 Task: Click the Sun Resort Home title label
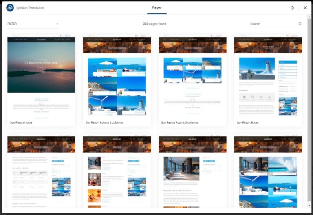(21, 122)
